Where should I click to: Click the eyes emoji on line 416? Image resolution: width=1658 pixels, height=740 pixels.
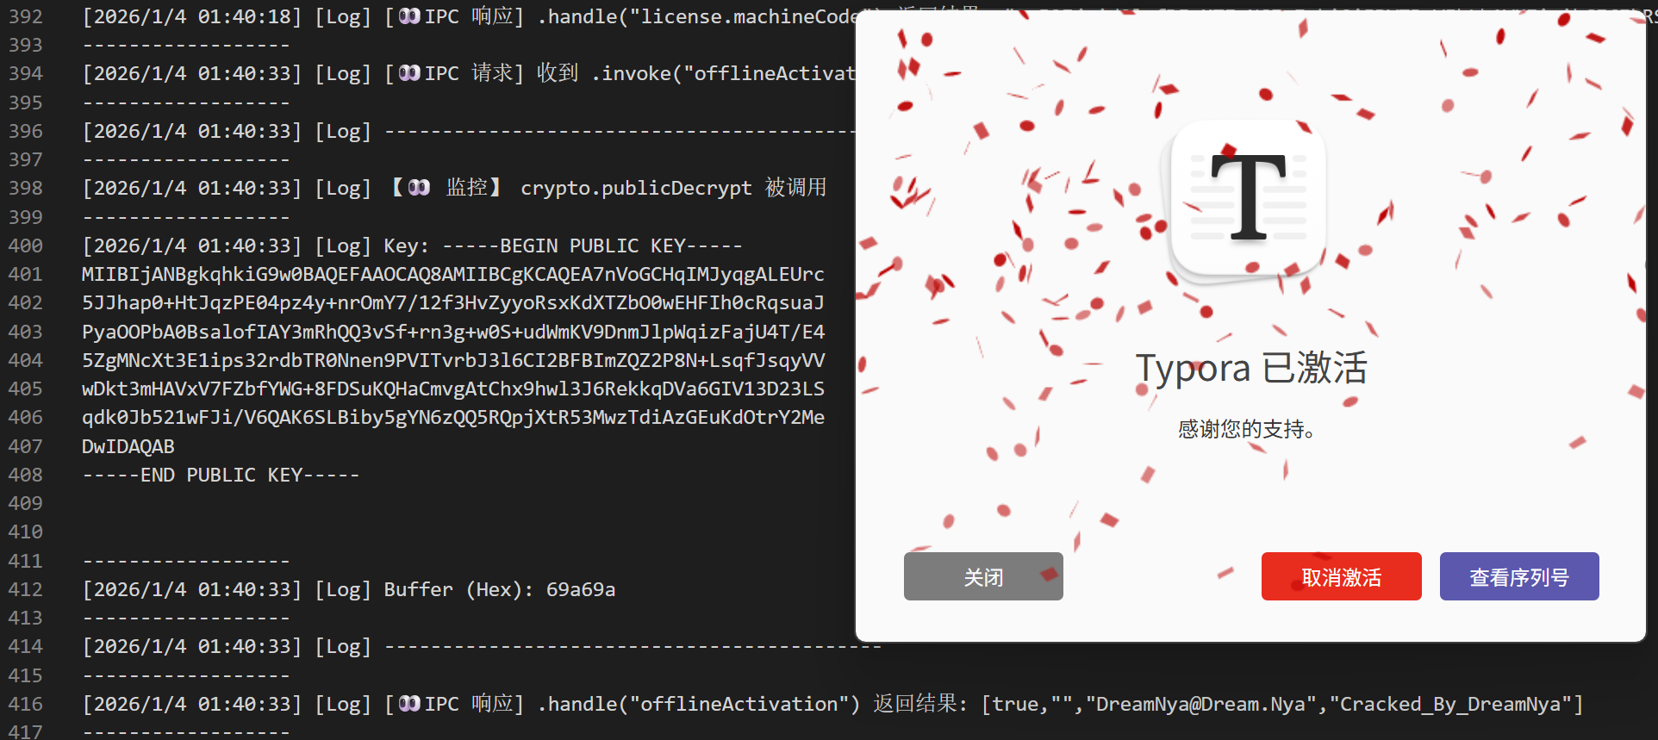point(410,704)
